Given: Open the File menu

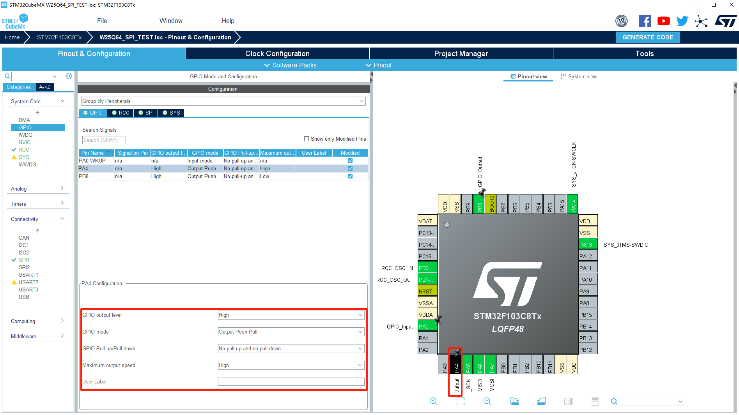Looking at the screenshot, I should pos(102,21).
